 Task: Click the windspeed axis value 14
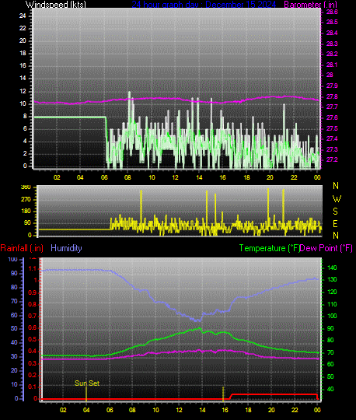pos(23,79)
